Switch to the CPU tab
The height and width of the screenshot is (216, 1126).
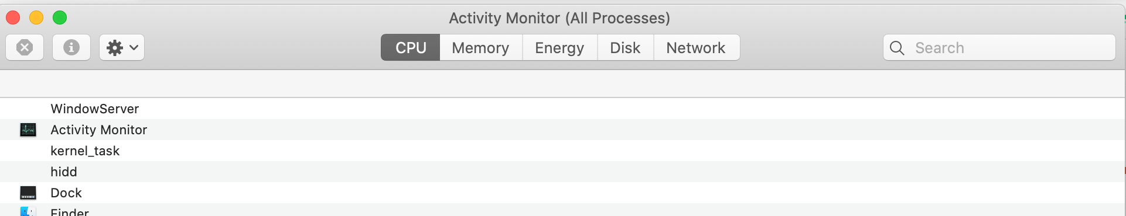point(411,47)
